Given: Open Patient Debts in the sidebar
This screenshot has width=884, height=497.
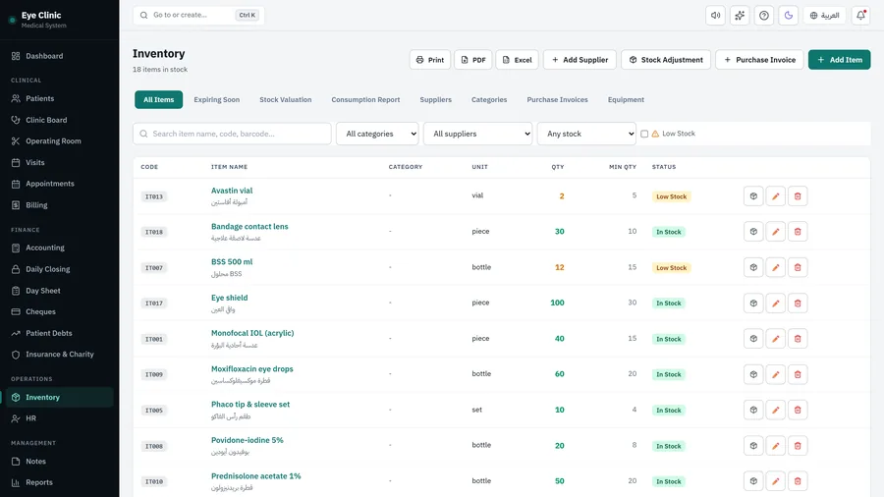Looking at the screenshot, I should [59, 333].
